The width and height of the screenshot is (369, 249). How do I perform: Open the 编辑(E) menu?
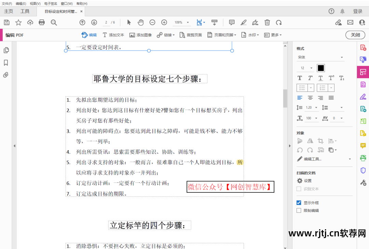[21, 3]
